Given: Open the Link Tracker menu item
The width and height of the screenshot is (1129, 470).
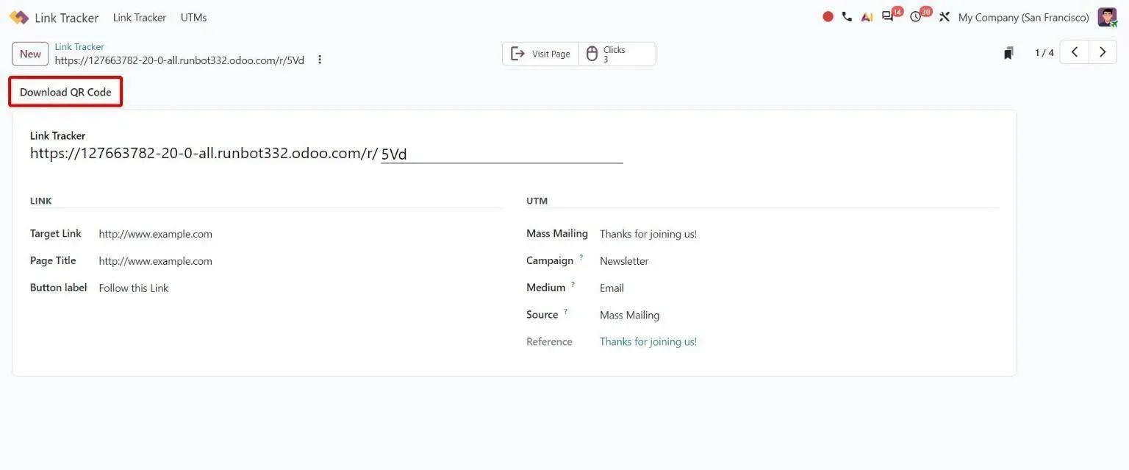Looking at the screenshot, I should click(140, 17).
